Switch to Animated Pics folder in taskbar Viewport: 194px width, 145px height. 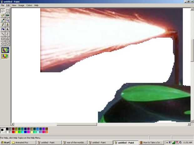coord(23,143)
